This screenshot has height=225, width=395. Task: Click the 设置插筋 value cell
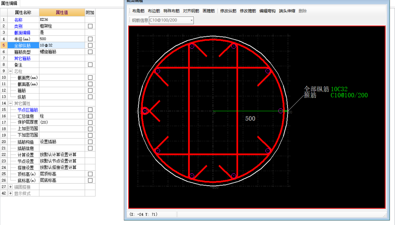point(62,142)
